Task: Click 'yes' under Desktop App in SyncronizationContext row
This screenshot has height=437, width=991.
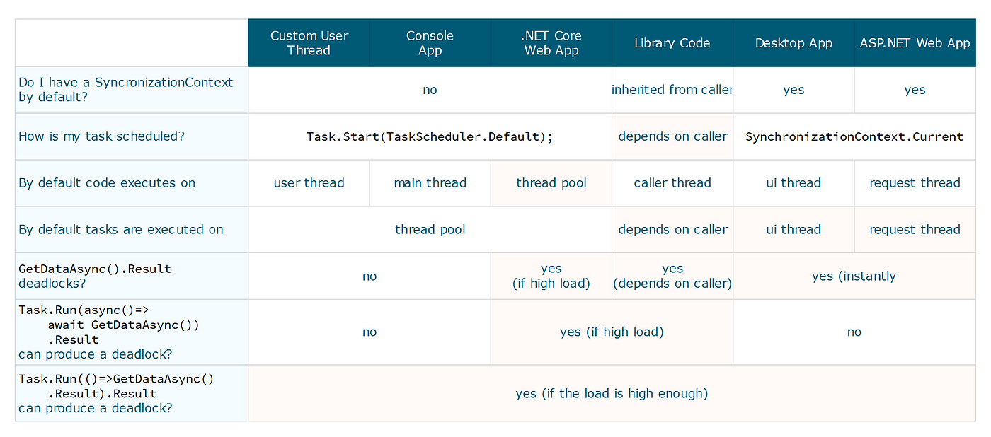Action: pyautogui.click(x=794, y=90)
